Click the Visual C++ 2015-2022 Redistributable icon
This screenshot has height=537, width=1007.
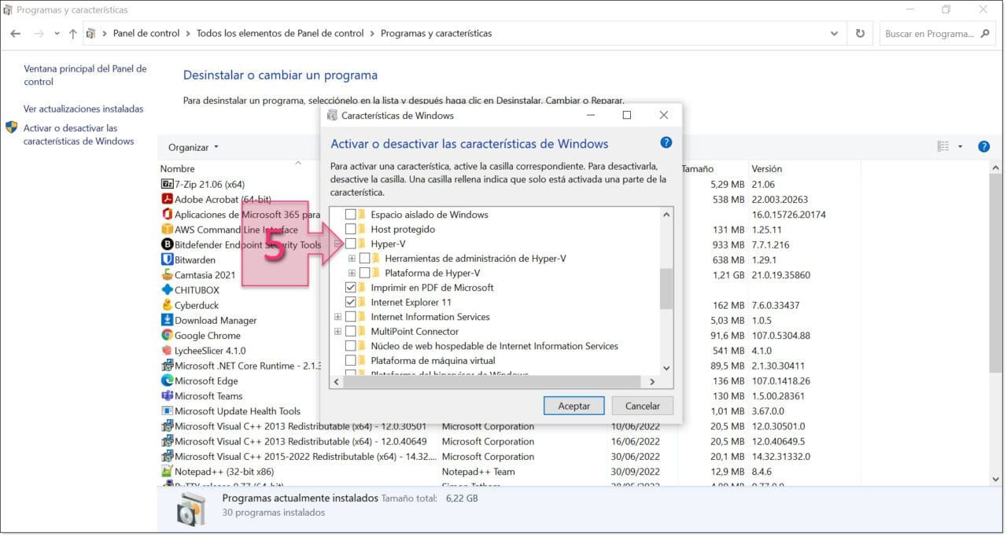(x=167, y=457)
